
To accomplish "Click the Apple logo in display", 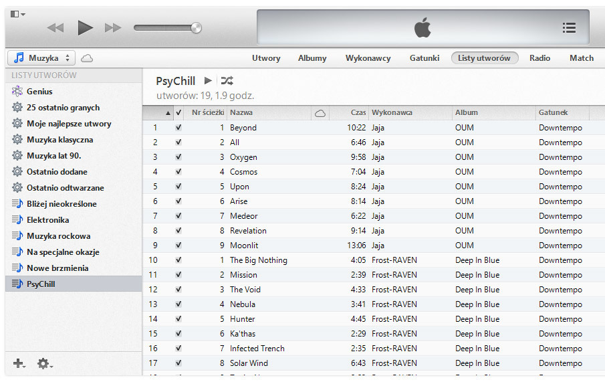I will tap(422, 27).
